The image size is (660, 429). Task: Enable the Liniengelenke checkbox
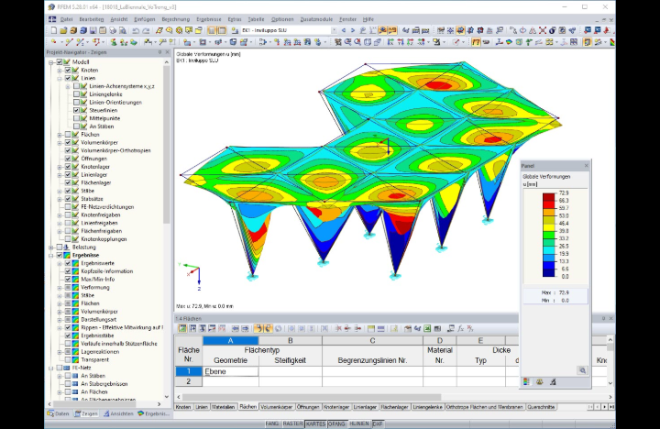[x=76, y=94]
